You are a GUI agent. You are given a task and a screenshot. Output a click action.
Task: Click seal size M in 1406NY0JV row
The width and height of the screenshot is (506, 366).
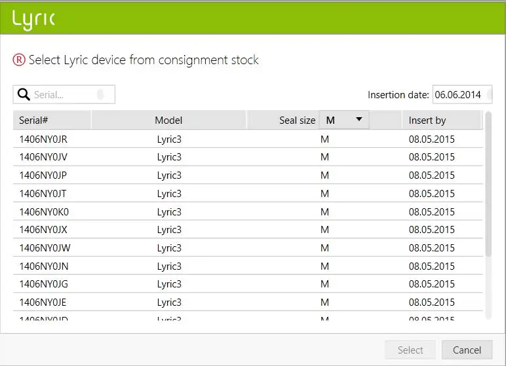click(324, 157)
